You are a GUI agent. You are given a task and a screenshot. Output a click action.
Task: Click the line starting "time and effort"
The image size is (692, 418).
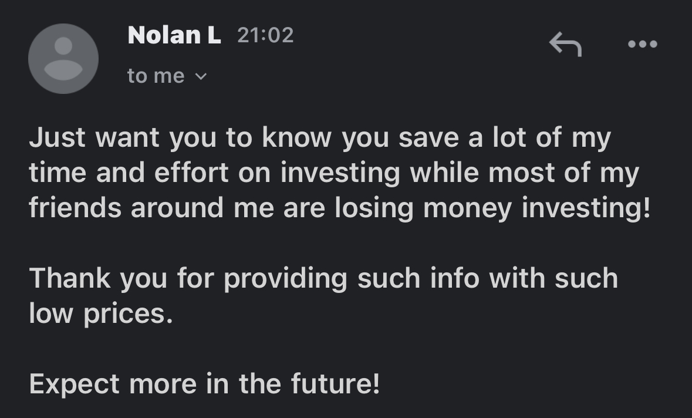click(333, 174)
